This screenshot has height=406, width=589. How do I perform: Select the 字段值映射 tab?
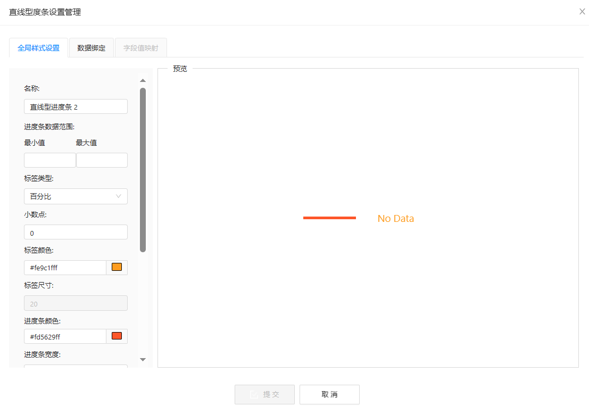(x=141, y=48)
